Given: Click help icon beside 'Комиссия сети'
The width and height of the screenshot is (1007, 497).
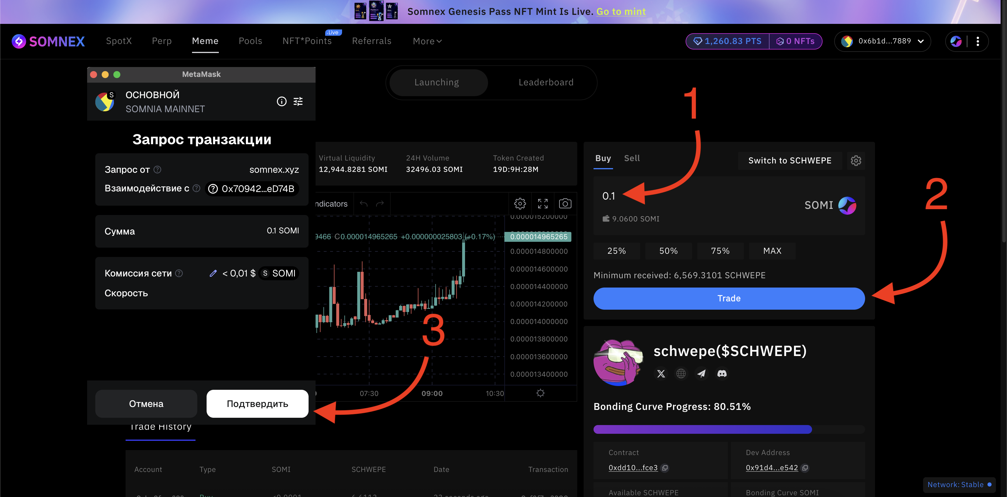Looking at the screenshot, I should [179, 274].
